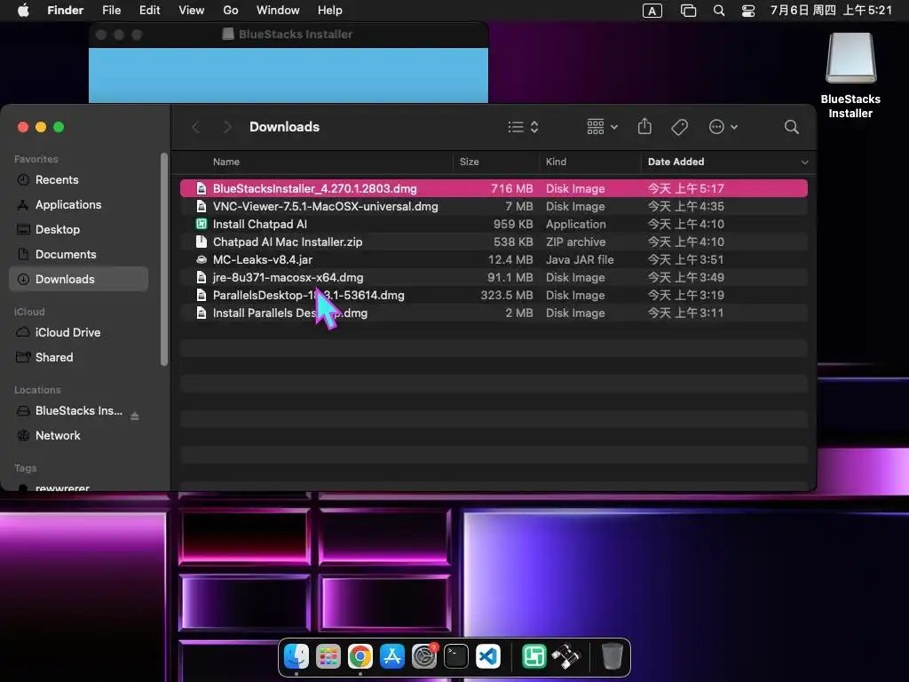The height and width of the screenshot is (682, 909).
Task: Open the File menu
Action: pos(111,11)
